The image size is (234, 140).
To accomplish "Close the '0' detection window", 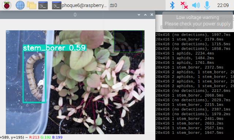I will click(152, 15).
